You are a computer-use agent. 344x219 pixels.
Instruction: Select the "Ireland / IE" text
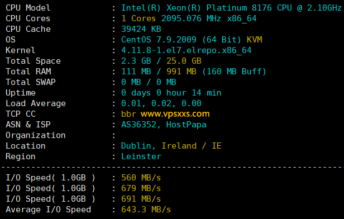coord(192,146)
